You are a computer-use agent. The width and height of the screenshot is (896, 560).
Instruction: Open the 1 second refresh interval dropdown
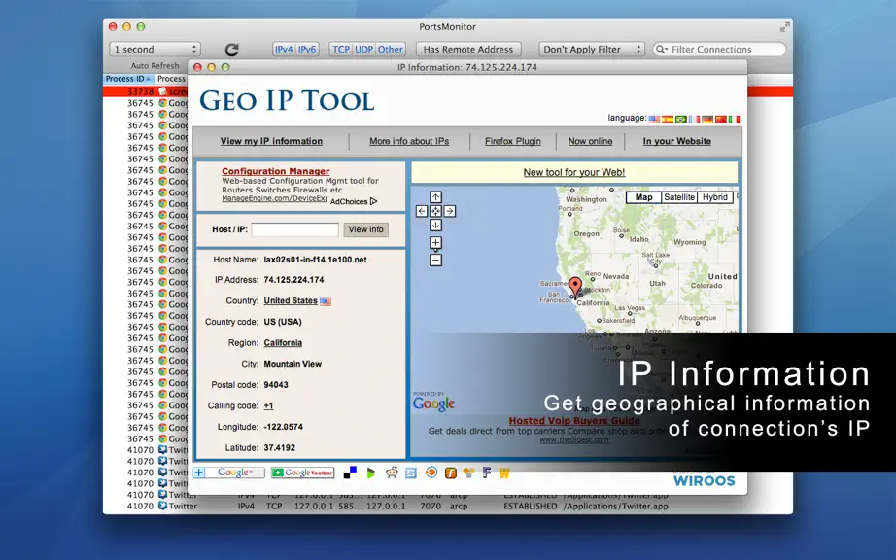pos(155,50)
